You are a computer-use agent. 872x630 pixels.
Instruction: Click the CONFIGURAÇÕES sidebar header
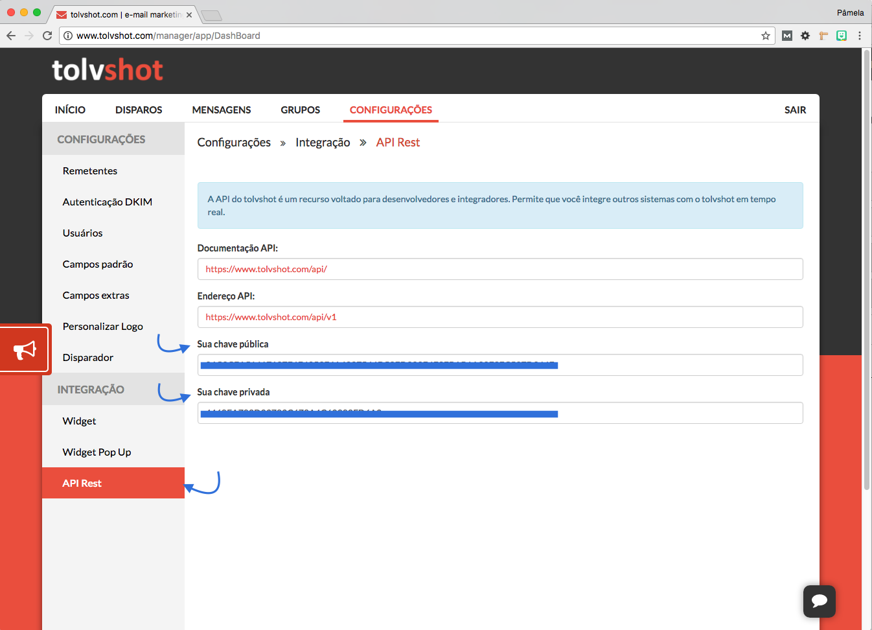(x=113, y=139)
